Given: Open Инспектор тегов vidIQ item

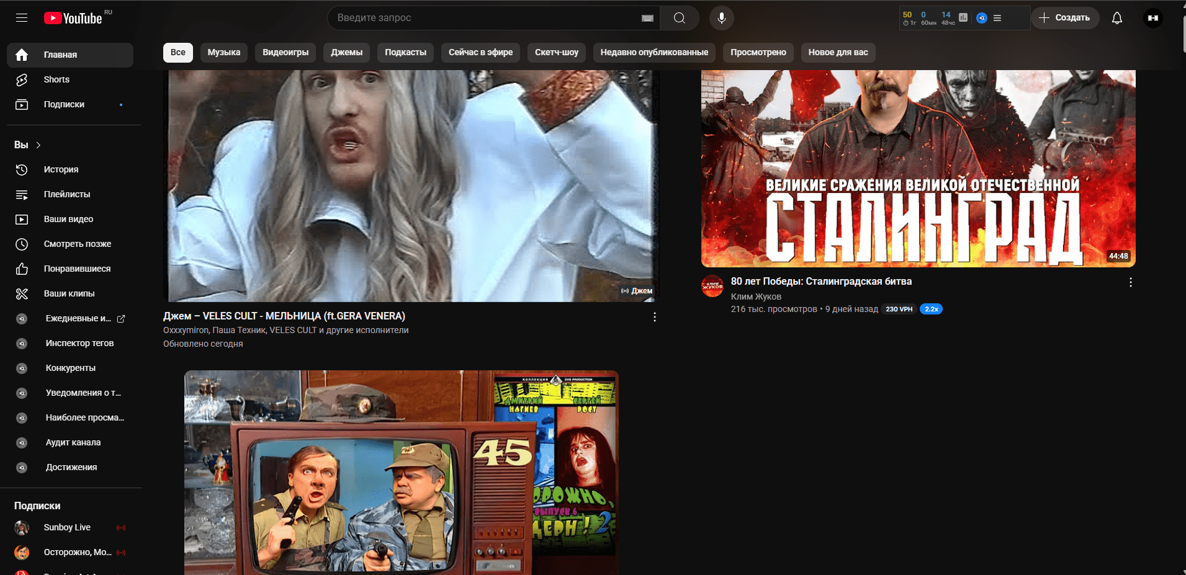Looking at the screenshot, I should pyautogui.click(x=70, y=343).
